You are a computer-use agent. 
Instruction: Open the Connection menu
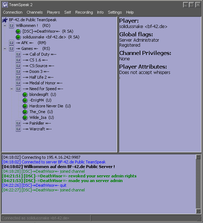click(x=13, y=12)
